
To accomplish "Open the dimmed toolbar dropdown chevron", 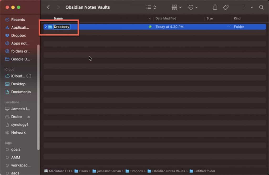I will pos(251,7).
